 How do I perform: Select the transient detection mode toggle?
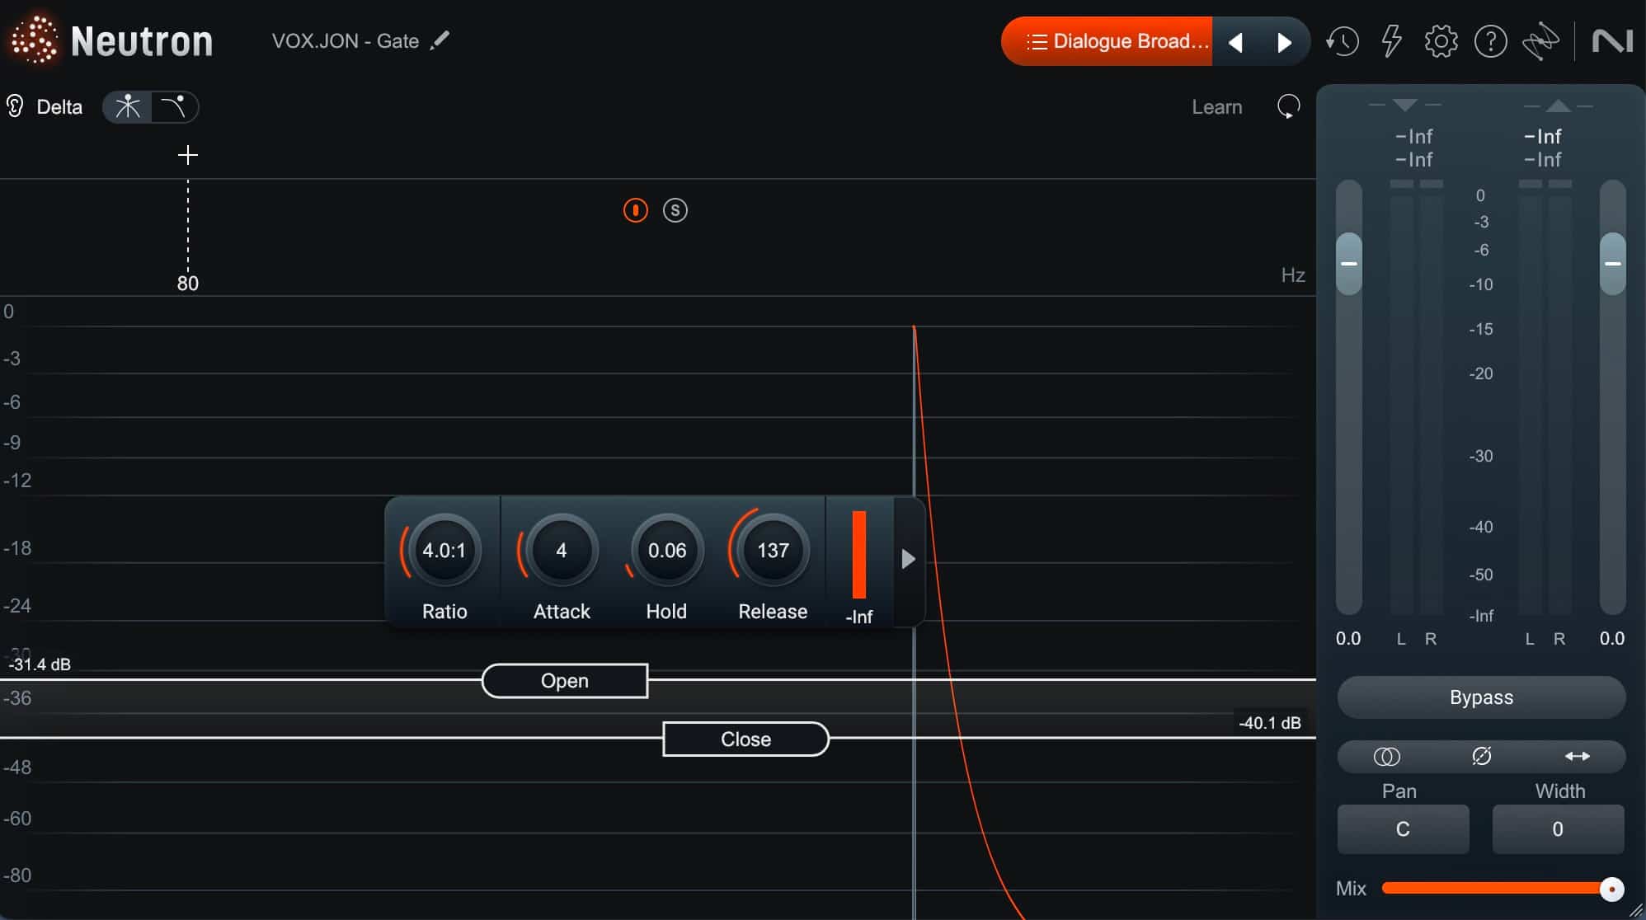click(x=128, y=107)
